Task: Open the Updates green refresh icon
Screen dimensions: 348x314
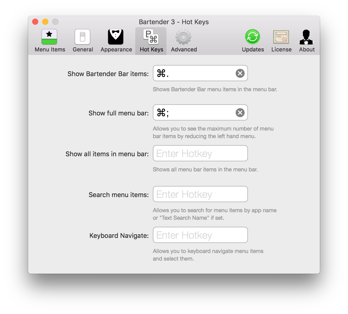Action: point(252,37)
